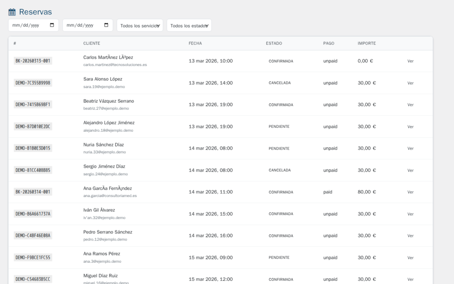The height and width of the screenshot is (284, 454).
Task: Click 'Ver' for Carlos Martínez López's booking
Action: coord(410,61)
